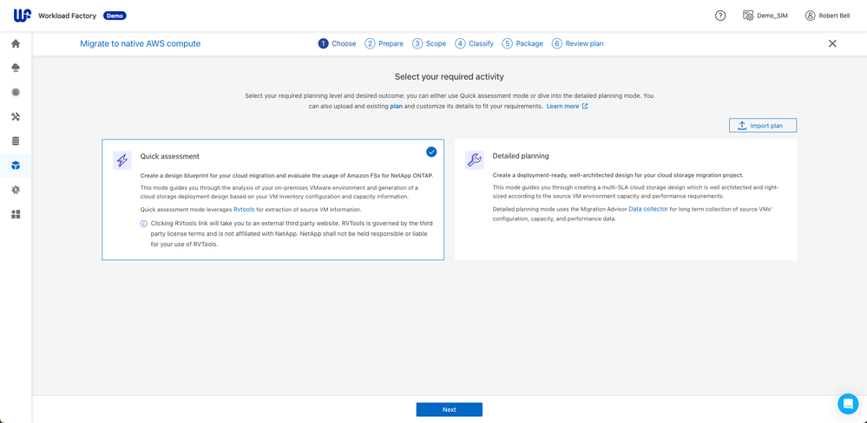The width and height of the screenshot is (867, 423).
Task: Open the help question mark icon
Action: (720, 16)
